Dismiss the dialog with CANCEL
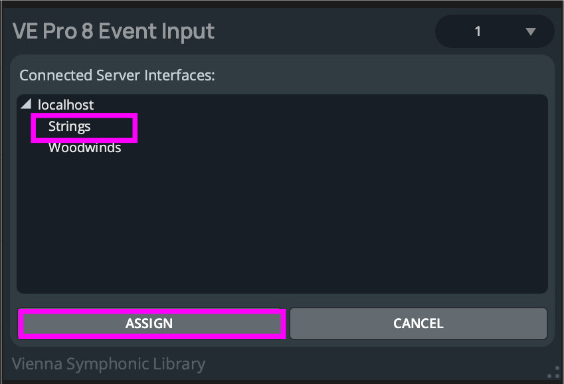Image resolution: width=564 pixels, height=384 pixels. (418, 324)
